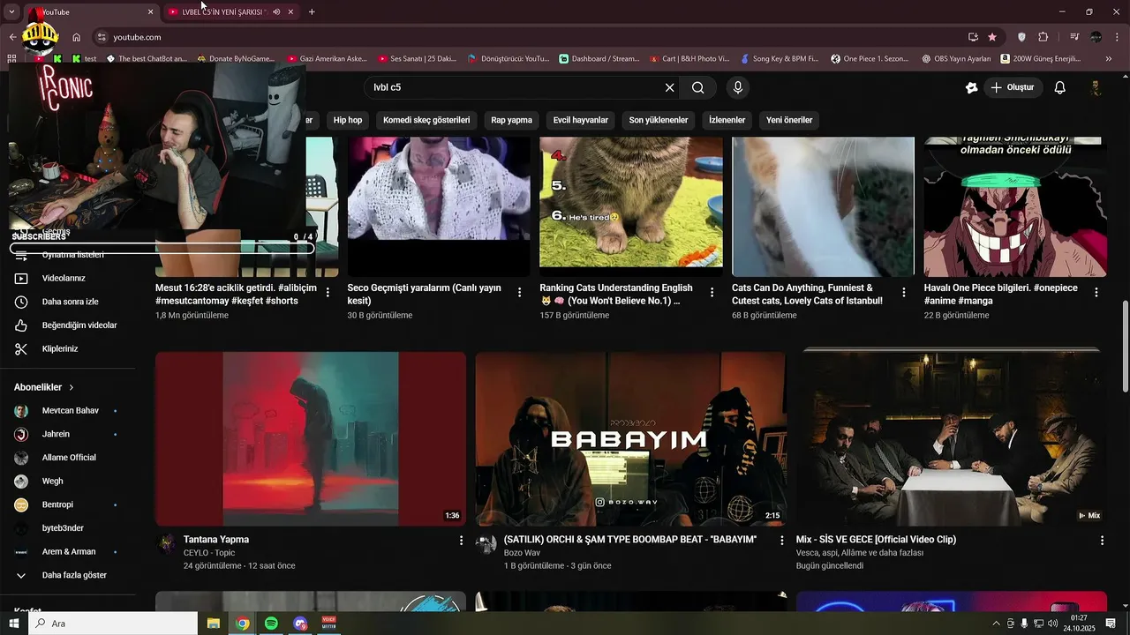Screen dimensions: 1130x635
Task: Click the sparkle icon left of Oluştur
Action: click(x=972, y=87)
